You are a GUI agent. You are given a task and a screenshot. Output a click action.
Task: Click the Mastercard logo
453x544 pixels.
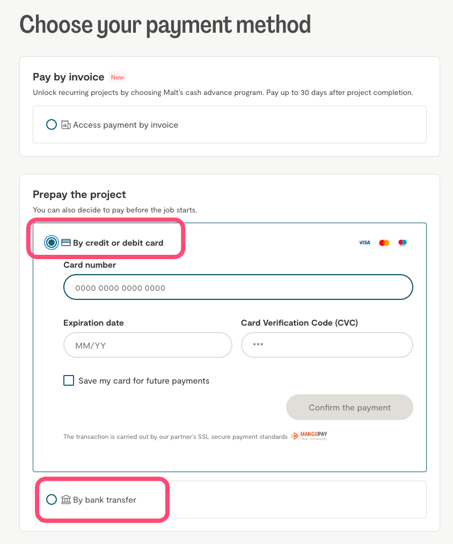tap(384, 243)
